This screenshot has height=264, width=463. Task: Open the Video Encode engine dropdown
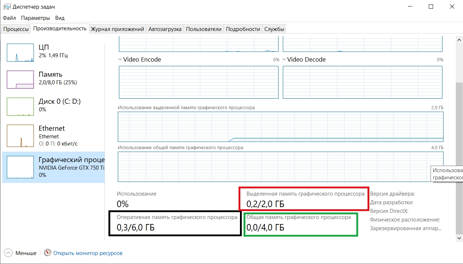120,59
